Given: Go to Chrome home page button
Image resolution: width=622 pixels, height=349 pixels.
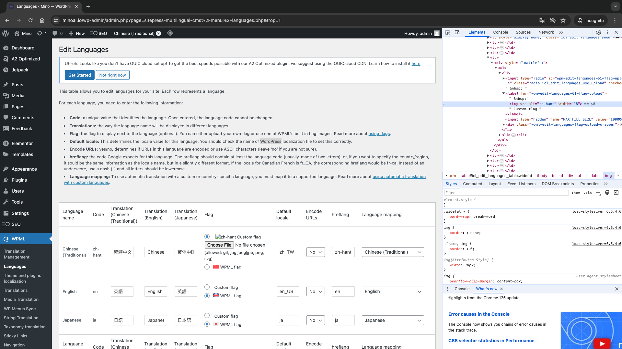Looking at the screenshot, I should [x=42, y=20].
